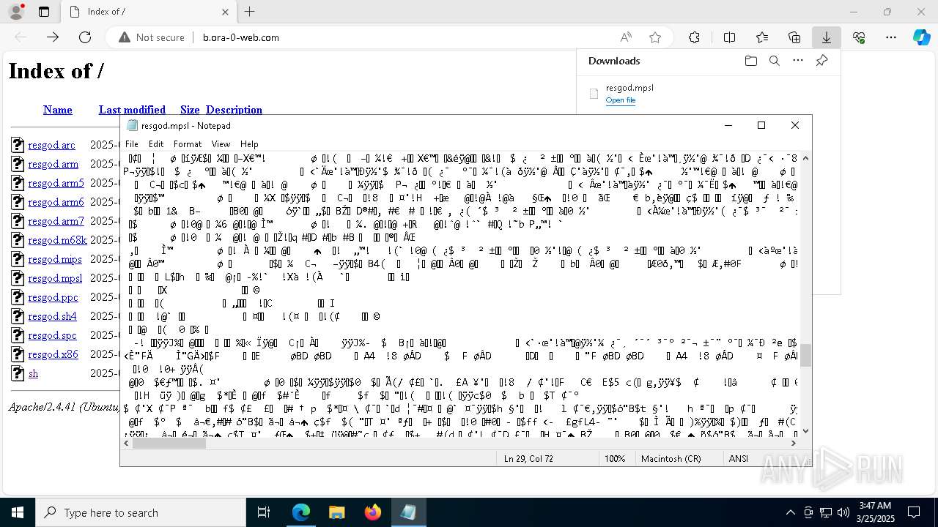Click the Not secure warning icon
The height and width of the screenshot is (527, 938).
tap(125, 37)
